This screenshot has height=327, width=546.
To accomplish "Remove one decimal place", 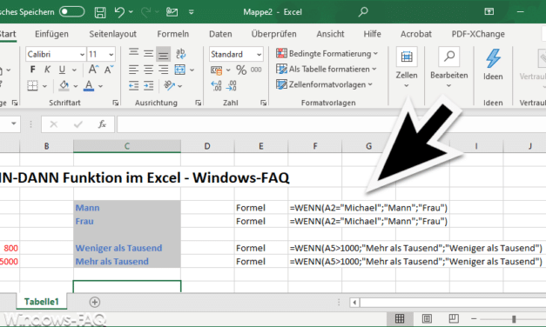I will 232,85.
